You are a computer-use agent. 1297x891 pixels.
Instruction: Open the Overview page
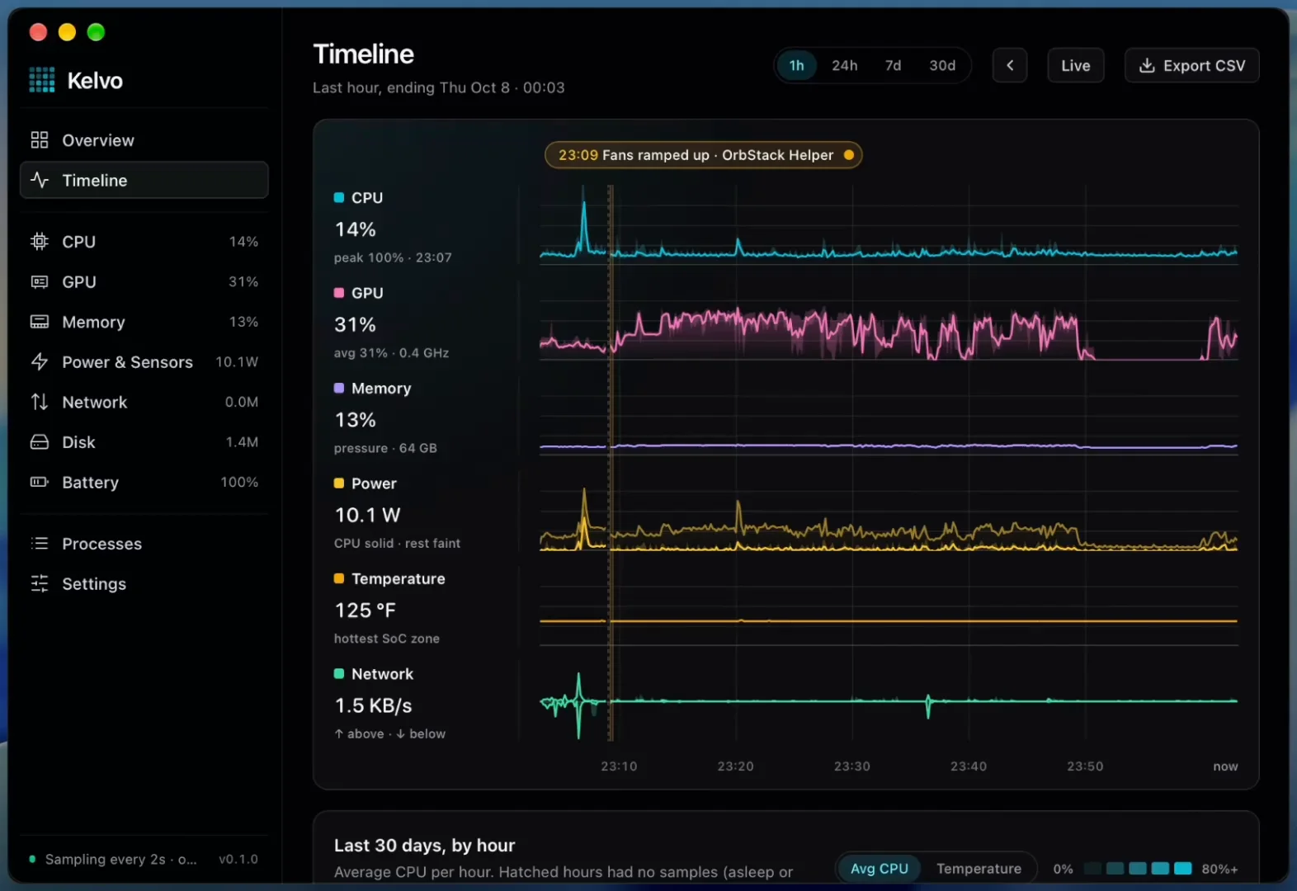[x=144, y=140]
